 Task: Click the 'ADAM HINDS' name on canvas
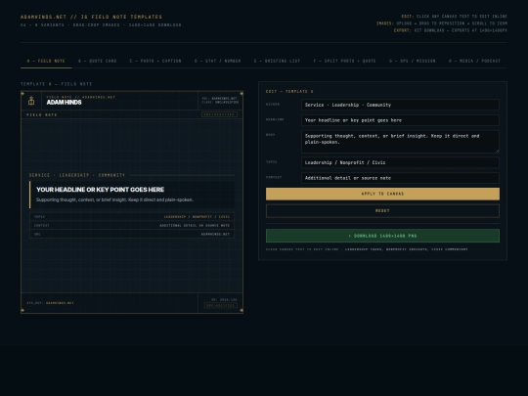pos(64,103)
